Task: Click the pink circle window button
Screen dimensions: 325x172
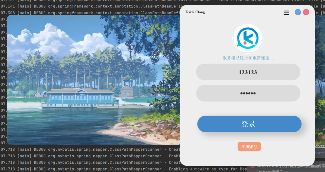Action: pyautogui.click(x=306, y=12)
